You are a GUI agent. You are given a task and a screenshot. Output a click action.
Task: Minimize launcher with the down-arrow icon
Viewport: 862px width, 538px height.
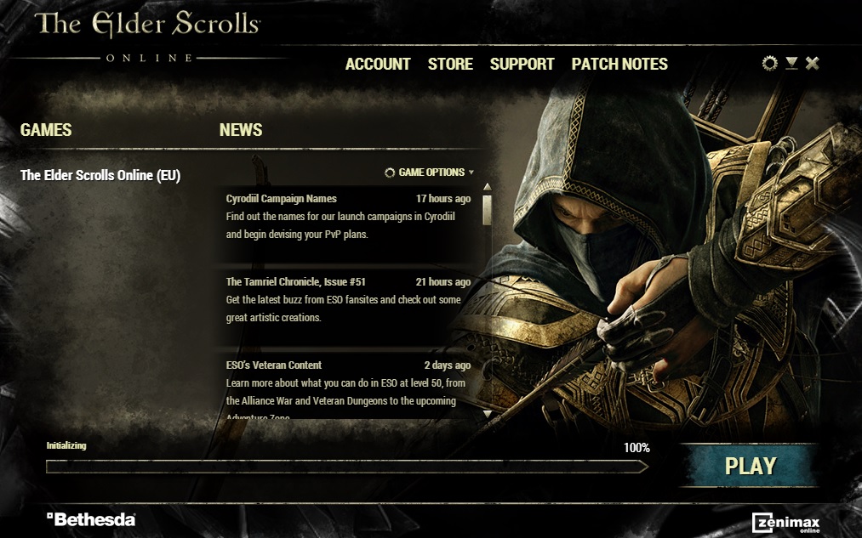pyautogui.click(x=791, y=63)
